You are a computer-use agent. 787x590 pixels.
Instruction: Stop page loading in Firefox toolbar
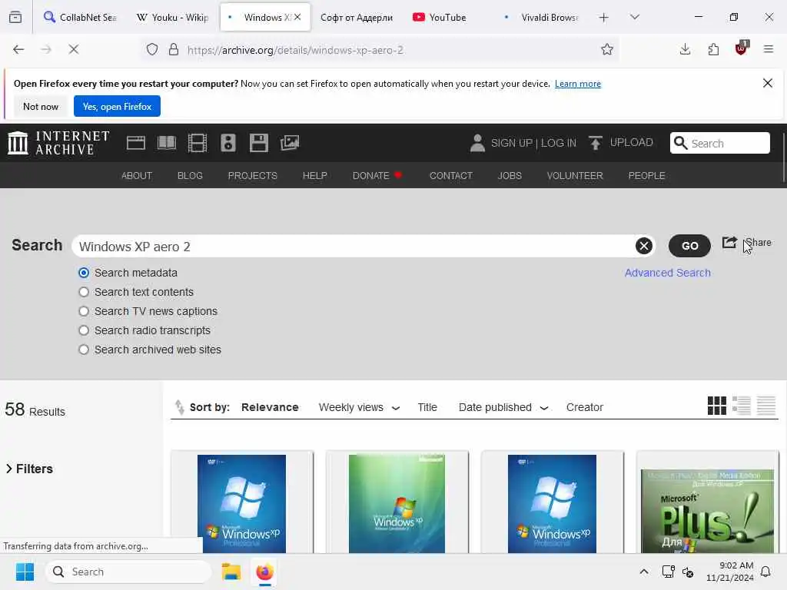coord(74,49)
